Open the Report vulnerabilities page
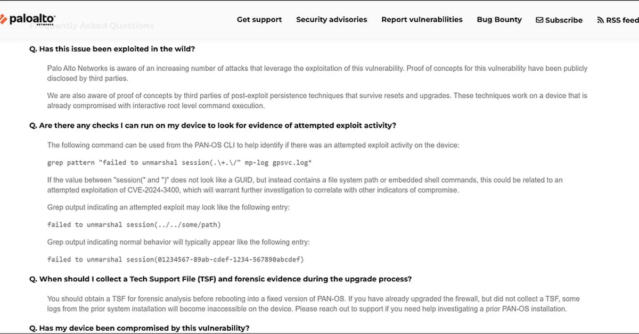This screenshot has height=334, width=639. tap(422, 20)
